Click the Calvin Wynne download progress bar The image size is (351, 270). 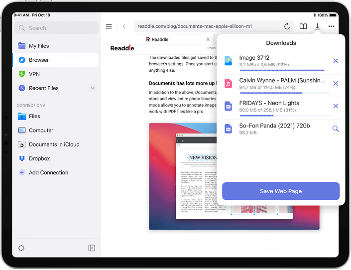pyautogui.click(x=285, y=93)
